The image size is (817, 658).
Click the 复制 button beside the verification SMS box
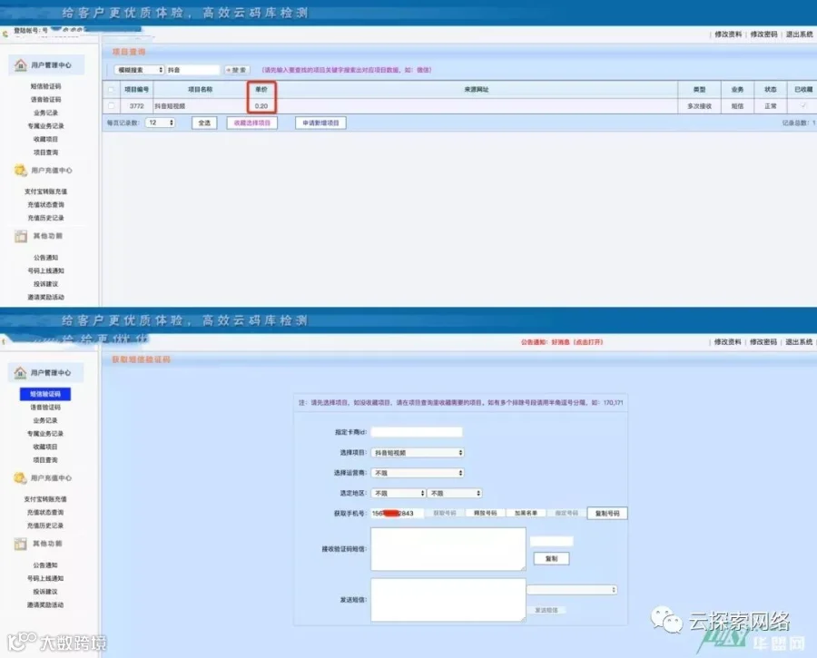pyautogui.click(x=551, y=558)
